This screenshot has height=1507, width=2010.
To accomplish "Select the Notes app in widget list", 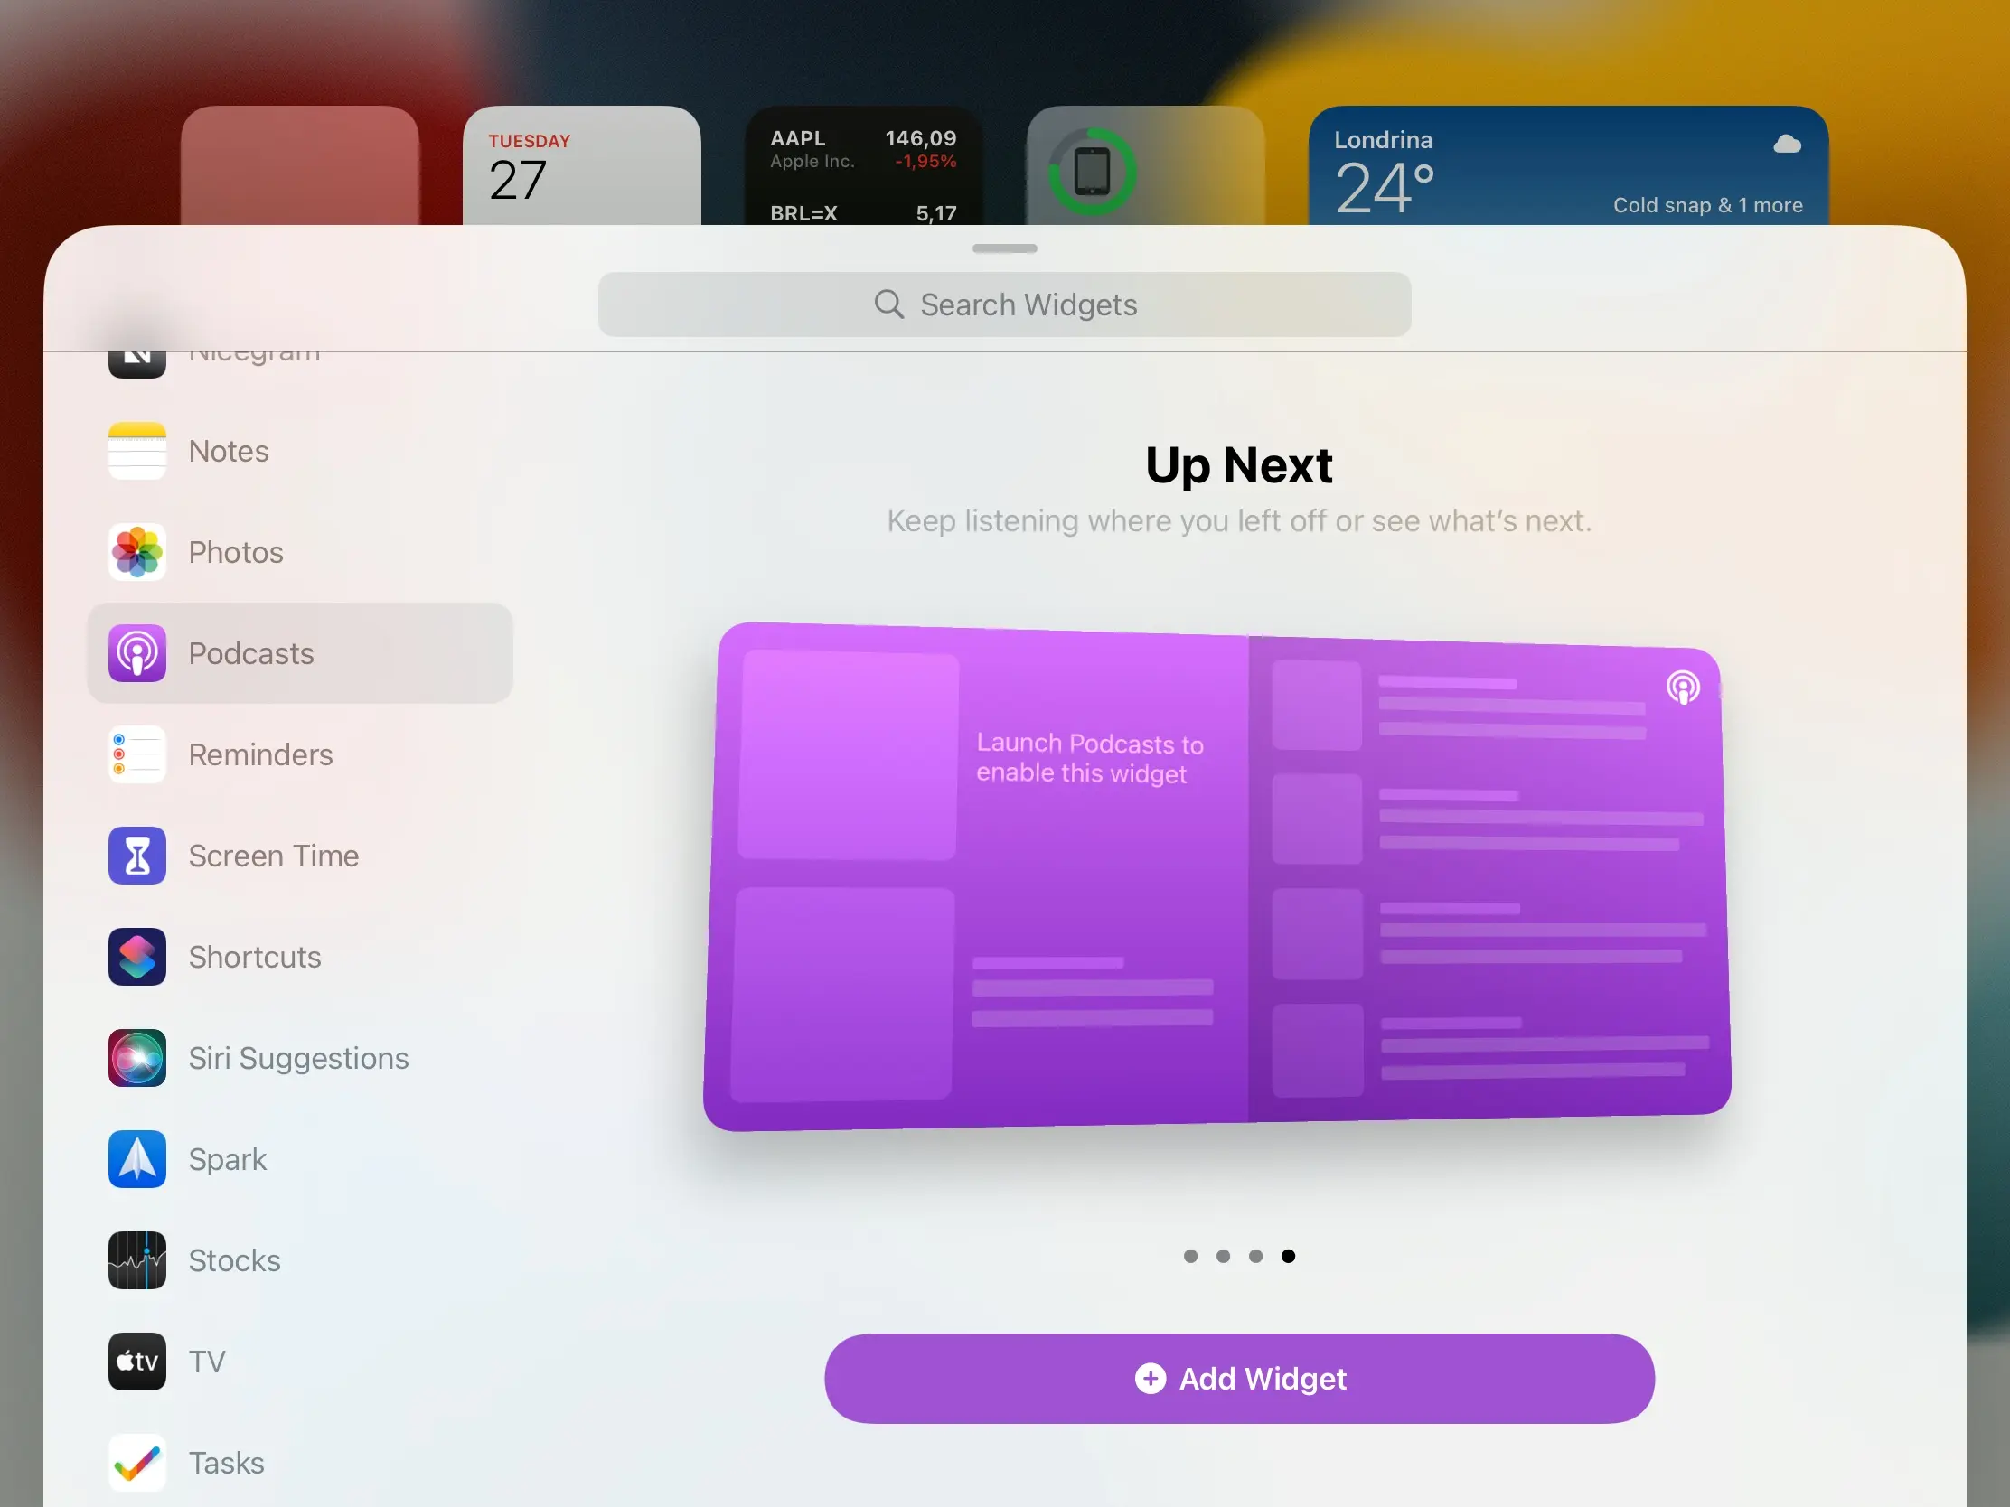I will [x=301, y=450].
